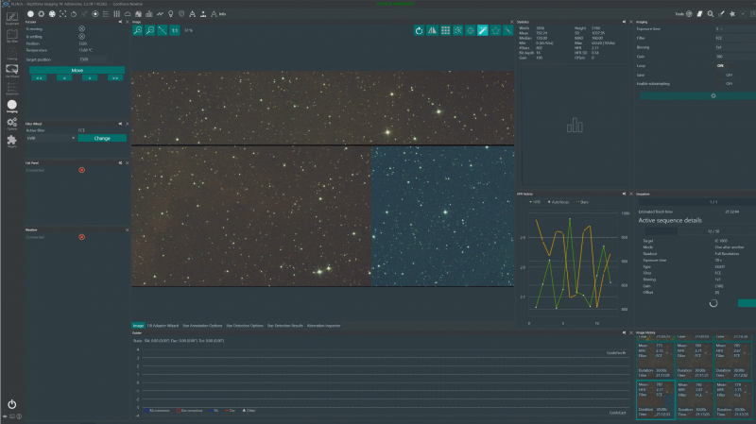Open the Framing sidebar section
The width and height of the screenshot is (756, 424).
[x=11, y=53]
